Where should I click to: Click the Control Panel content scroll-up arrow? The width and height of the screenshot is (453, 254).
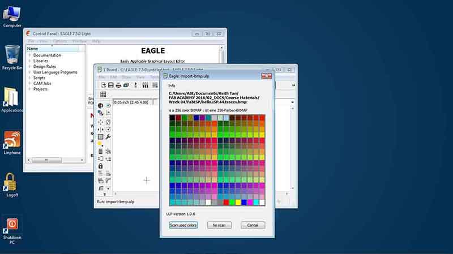221,48
